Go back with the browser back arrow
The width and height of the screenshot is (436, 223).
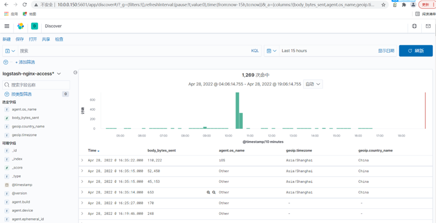point(7,5)
